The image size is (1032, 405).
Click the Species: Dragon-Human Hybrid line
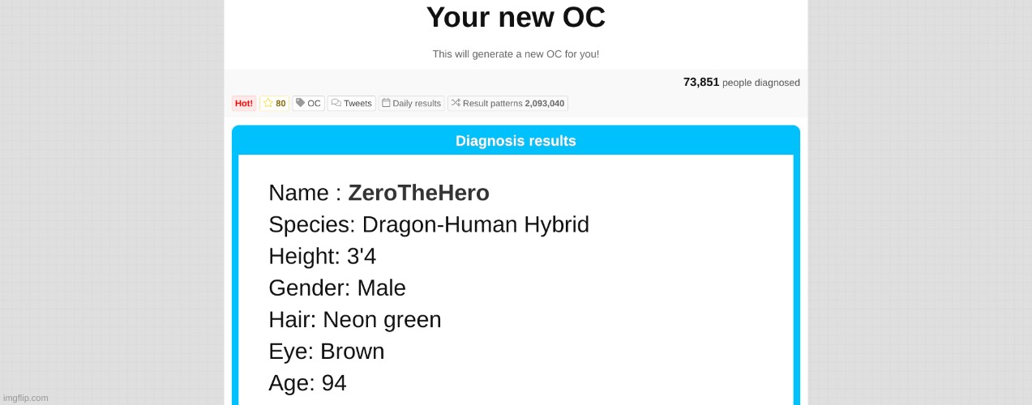coord(428,224)
